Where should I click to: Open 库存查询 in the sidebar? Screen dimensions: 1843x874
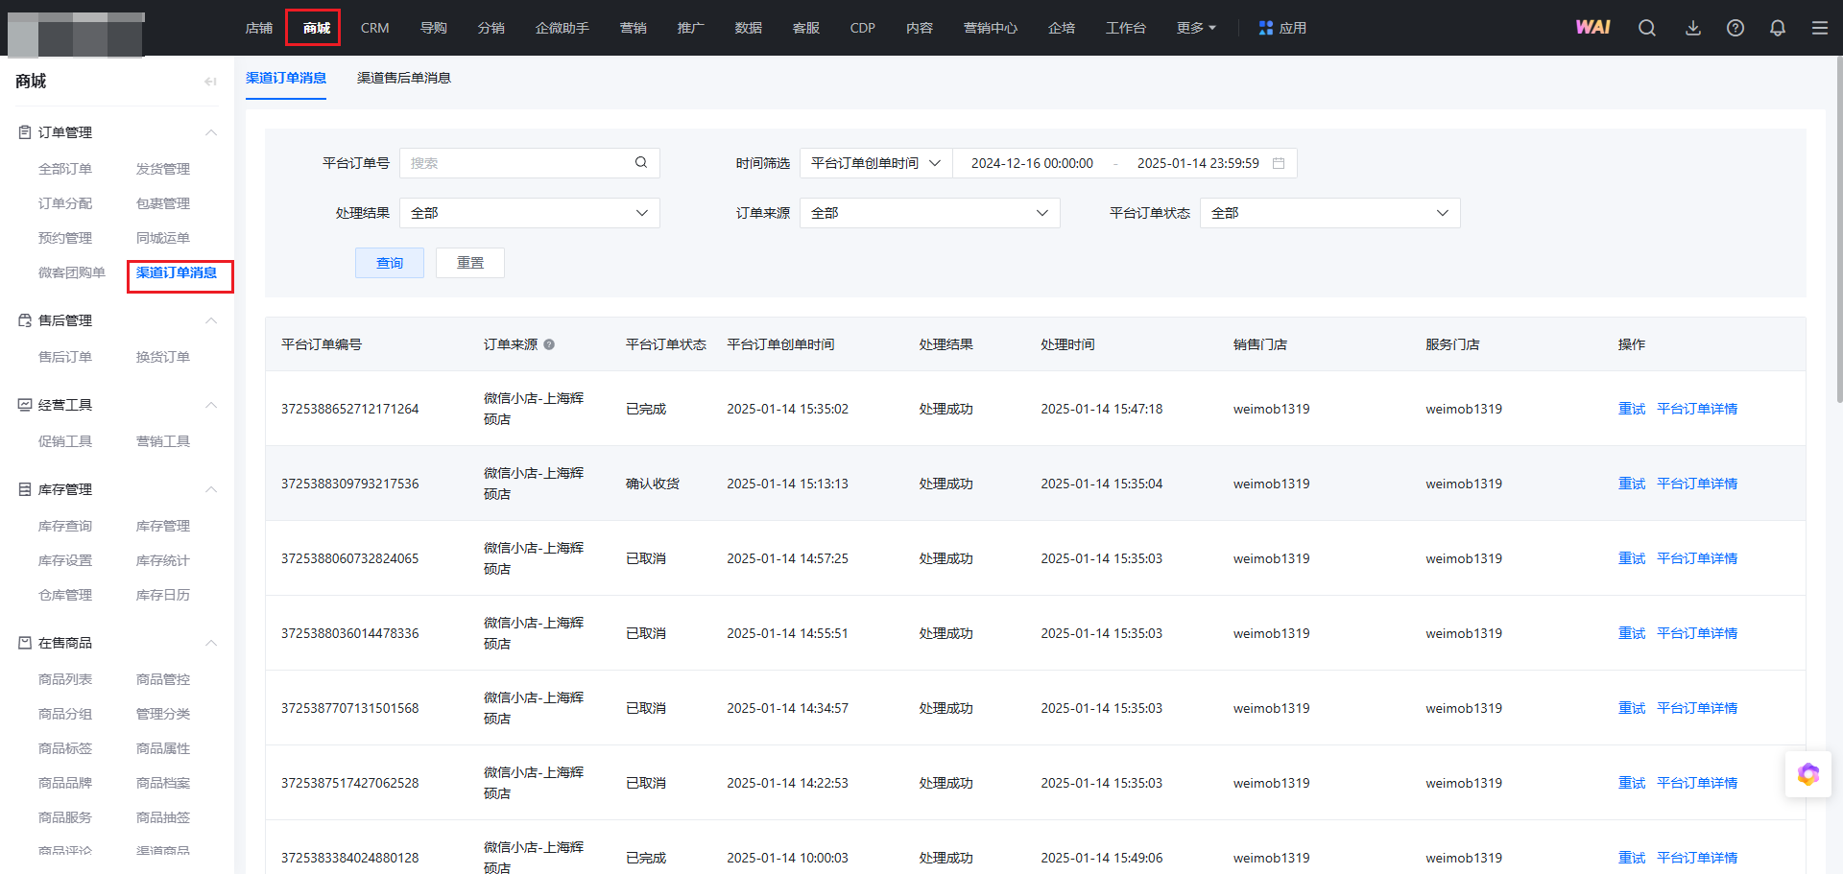coord(65,526)
